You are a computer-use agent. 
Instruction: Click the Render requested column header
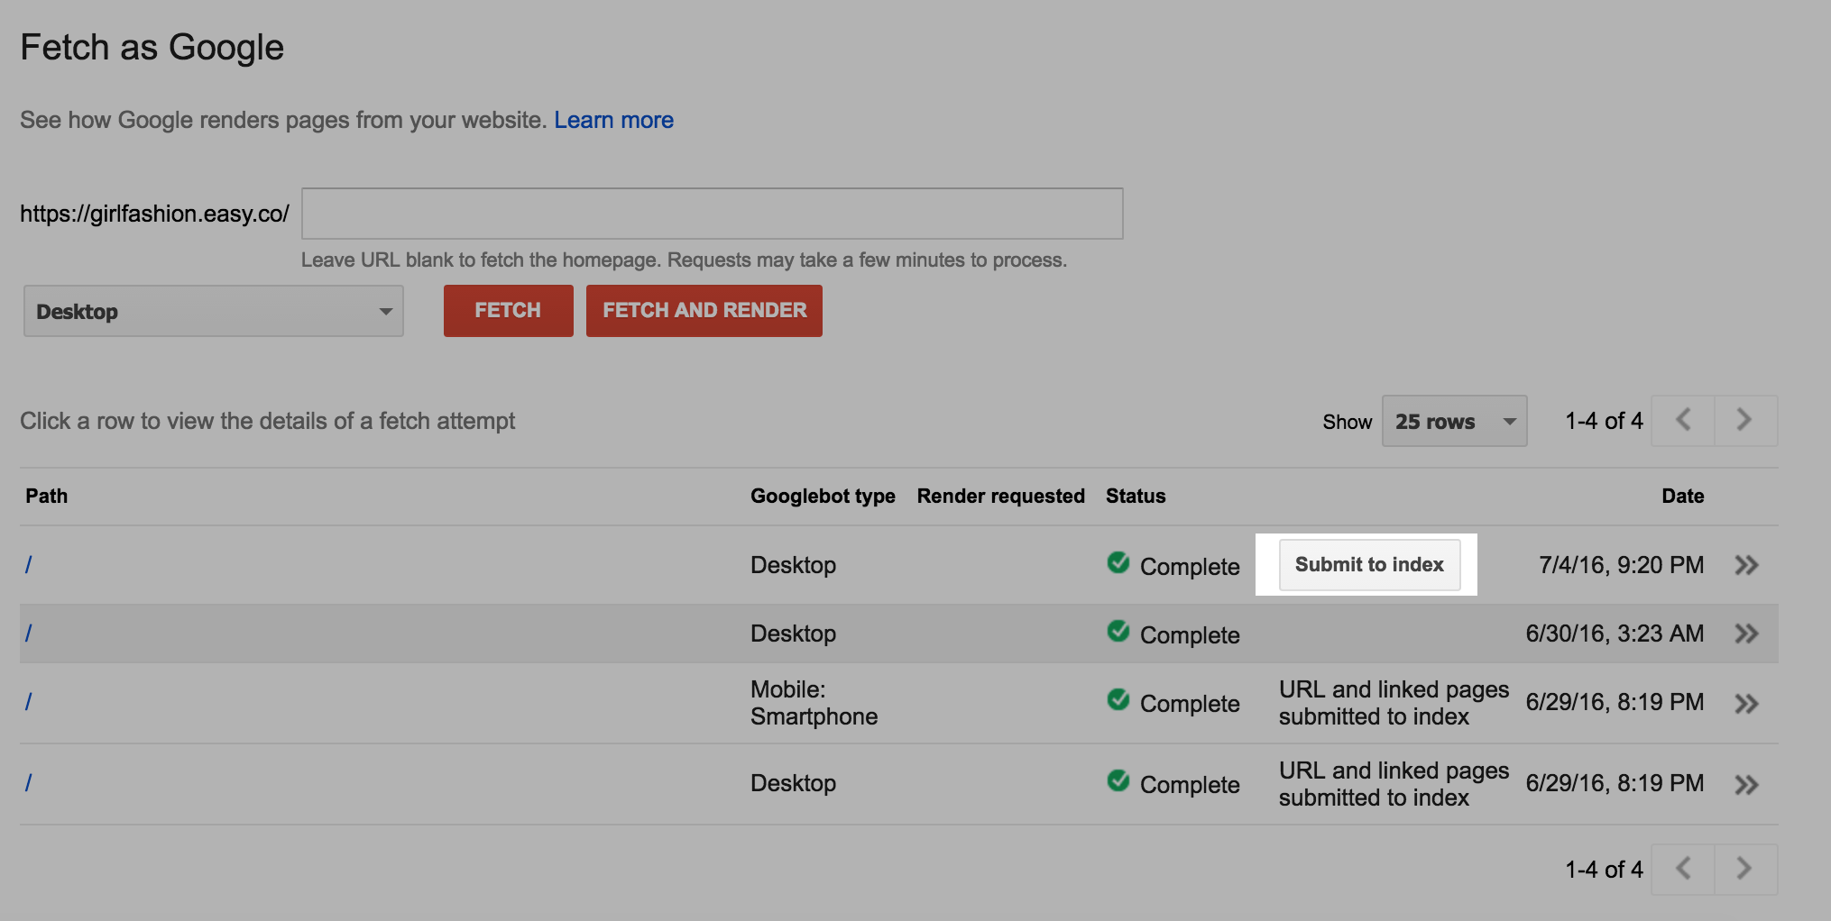coord(1000,496)
